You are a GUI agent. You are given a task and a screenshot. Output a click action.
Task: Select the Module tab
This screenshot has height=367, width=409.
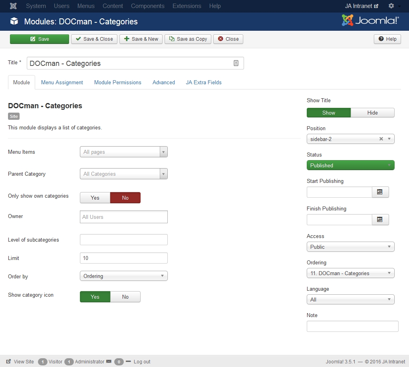tap(22, 82)
